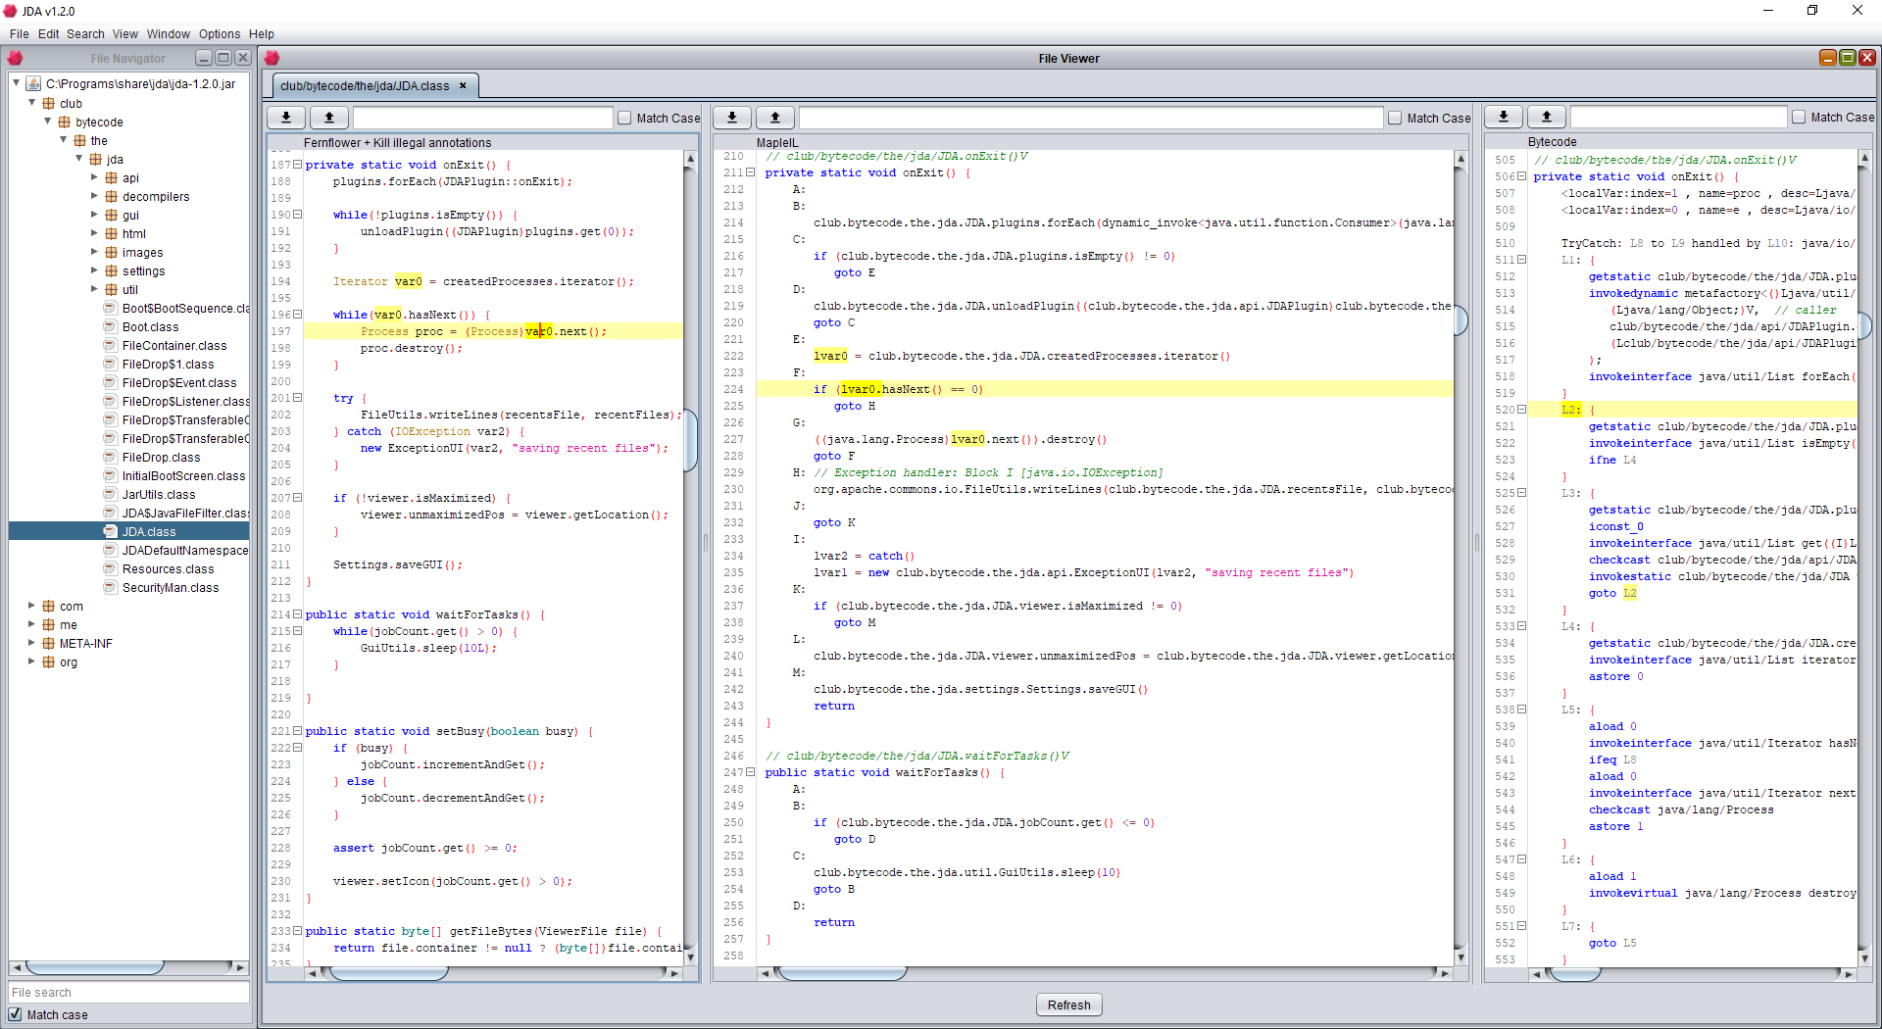Open the Search menu
Screen dimensions: 1882x1029
coord(85,34)
